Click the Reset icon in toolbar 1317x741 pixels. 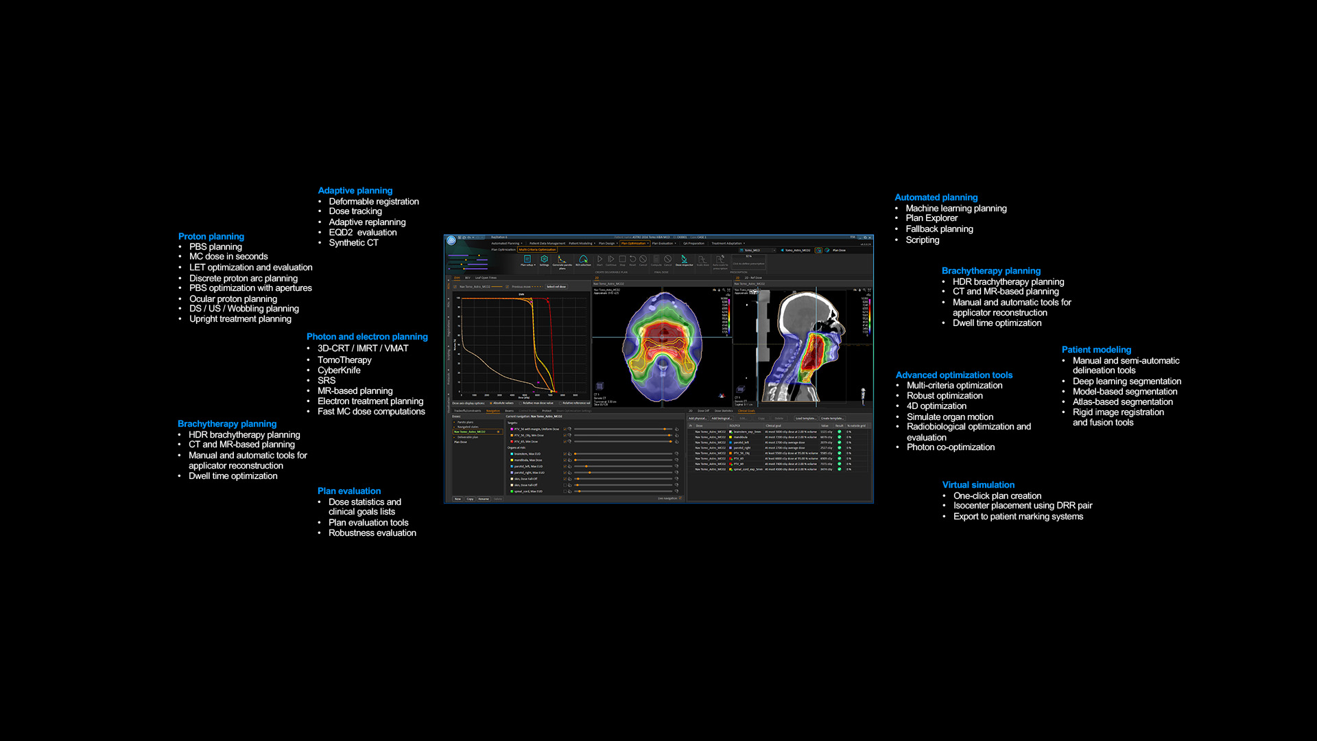pyautogui.click(x=632, y=259)
